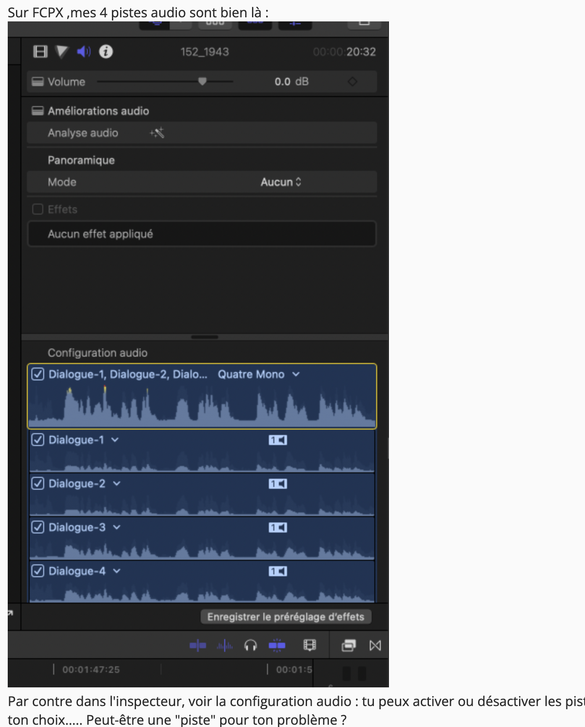Click the inspector pane divider handle

coord(205,337)
